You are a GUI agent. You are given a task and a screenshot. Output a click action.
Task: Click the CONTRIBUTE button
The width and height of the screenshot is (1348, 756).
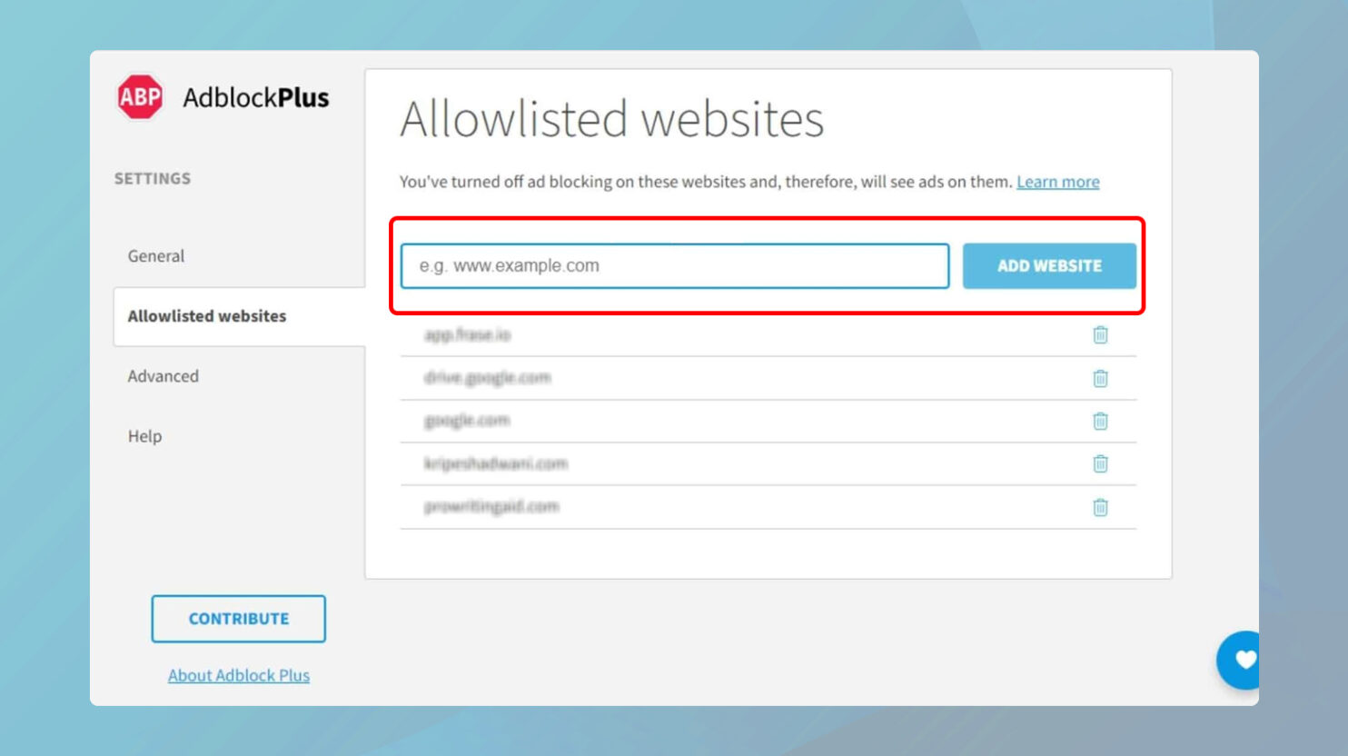(238, 619)
